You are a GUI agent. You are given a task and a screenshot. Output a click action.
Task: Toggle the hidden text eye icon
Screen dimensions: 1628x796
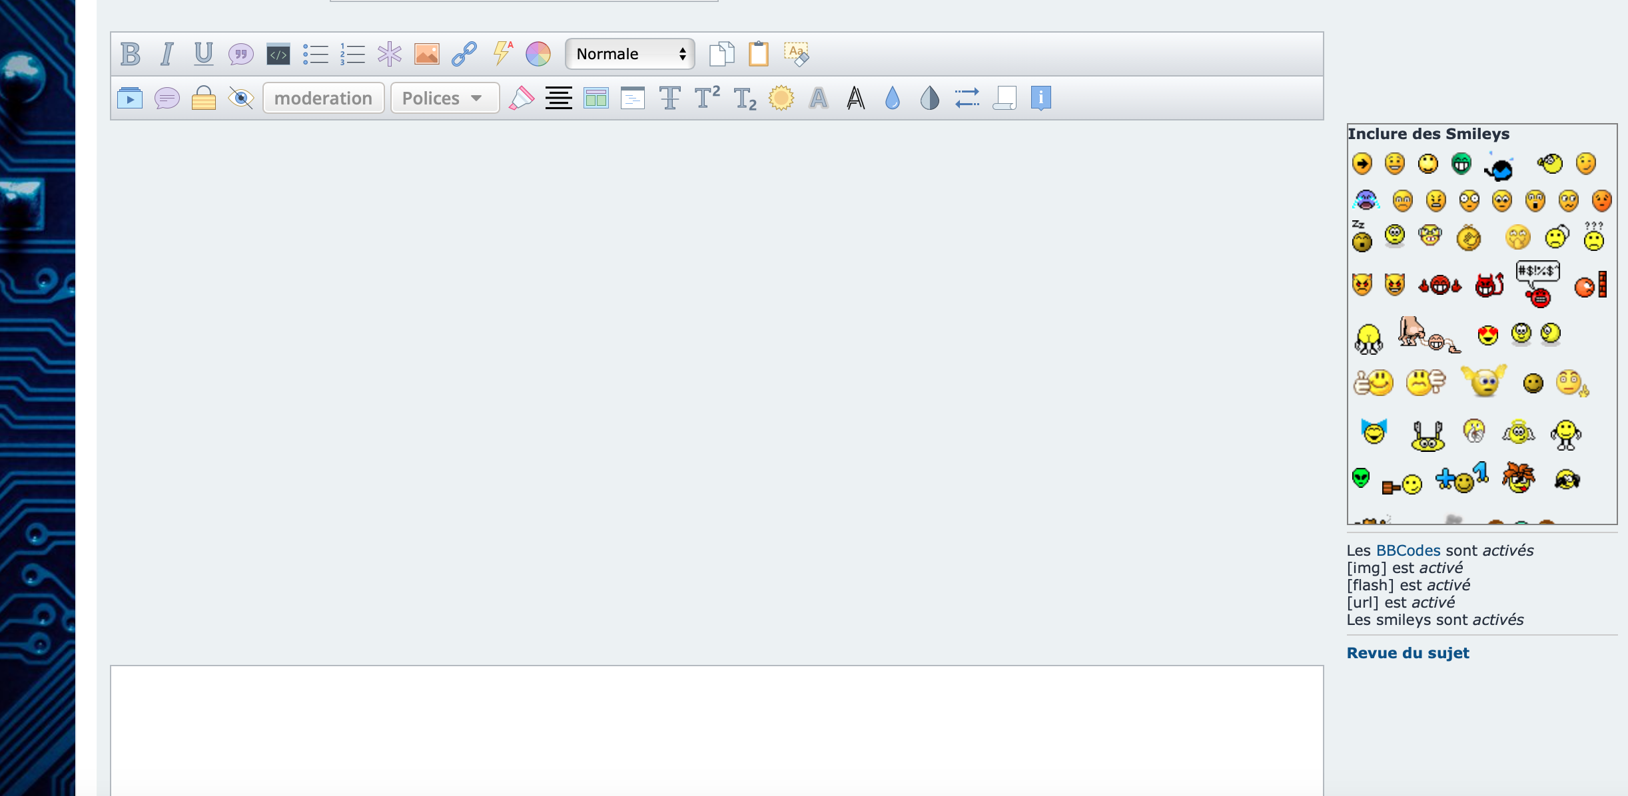[240, 99]
